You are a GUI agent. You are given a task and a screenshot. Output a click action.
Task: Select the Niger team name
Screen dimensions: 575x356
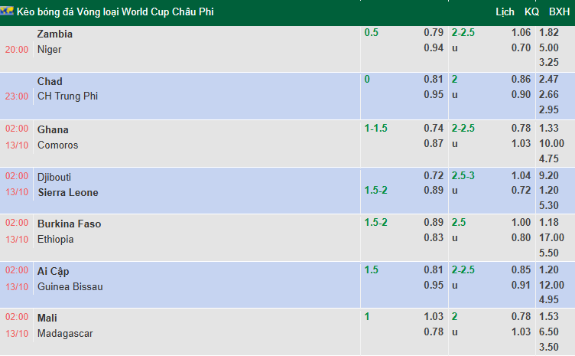tap(50, 49)
